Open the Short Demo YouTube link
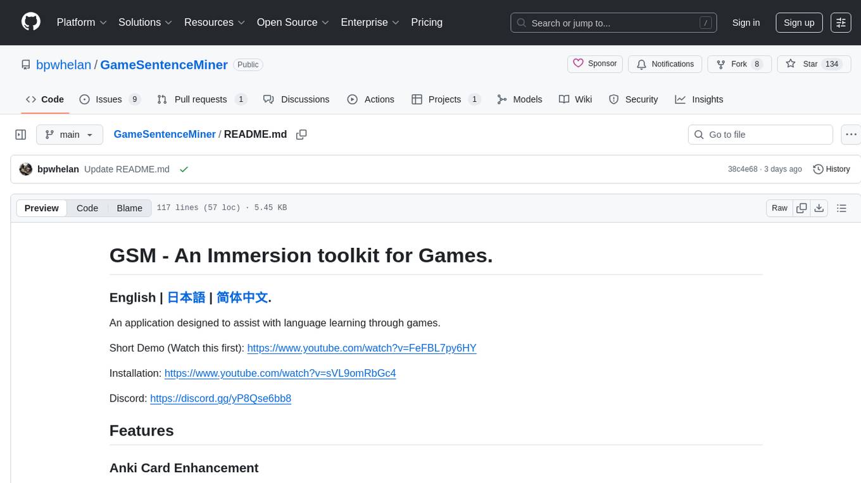This screenshot has height=483, width=861. coord(361,348)
